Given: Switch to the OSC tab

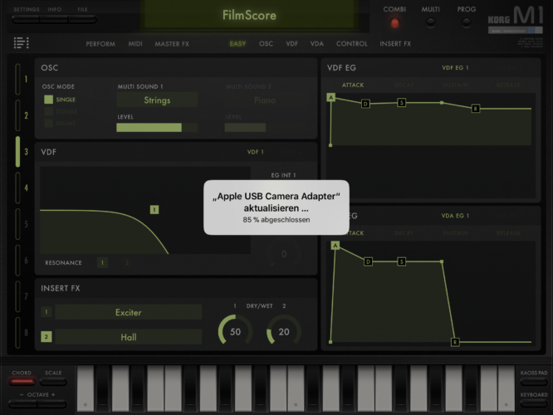Looking at the screenshot, I should (x=266, y=44).
